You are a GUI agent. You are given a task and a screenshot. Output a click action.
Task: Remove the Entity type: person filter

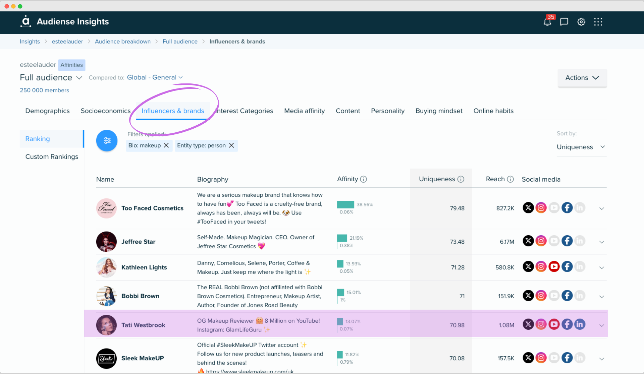(x=232, y=145)
